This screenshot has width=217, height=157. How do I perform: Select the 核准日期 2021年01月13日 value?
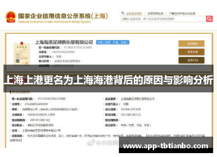pyautogui.click(x=131, y=114)
